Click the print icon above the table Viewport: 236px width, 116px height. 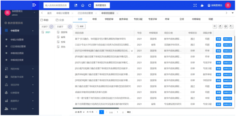(x=226, y=26)
